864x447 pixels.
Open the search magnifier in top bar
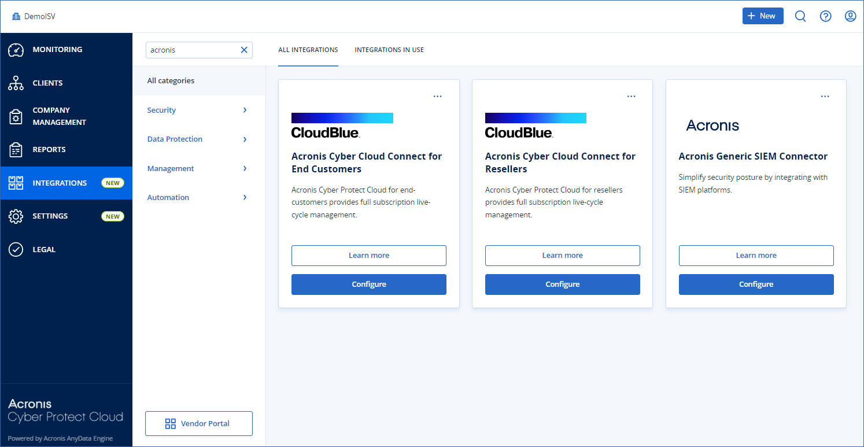point(800,16)
